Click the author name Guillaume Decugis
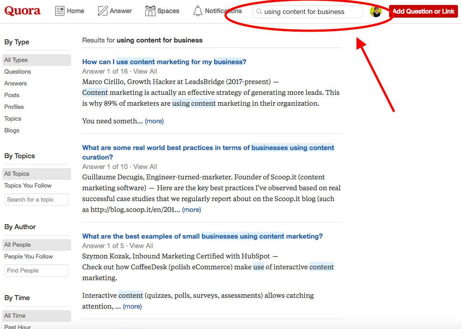This screenshot has height=329, width=462. [112, 177]
